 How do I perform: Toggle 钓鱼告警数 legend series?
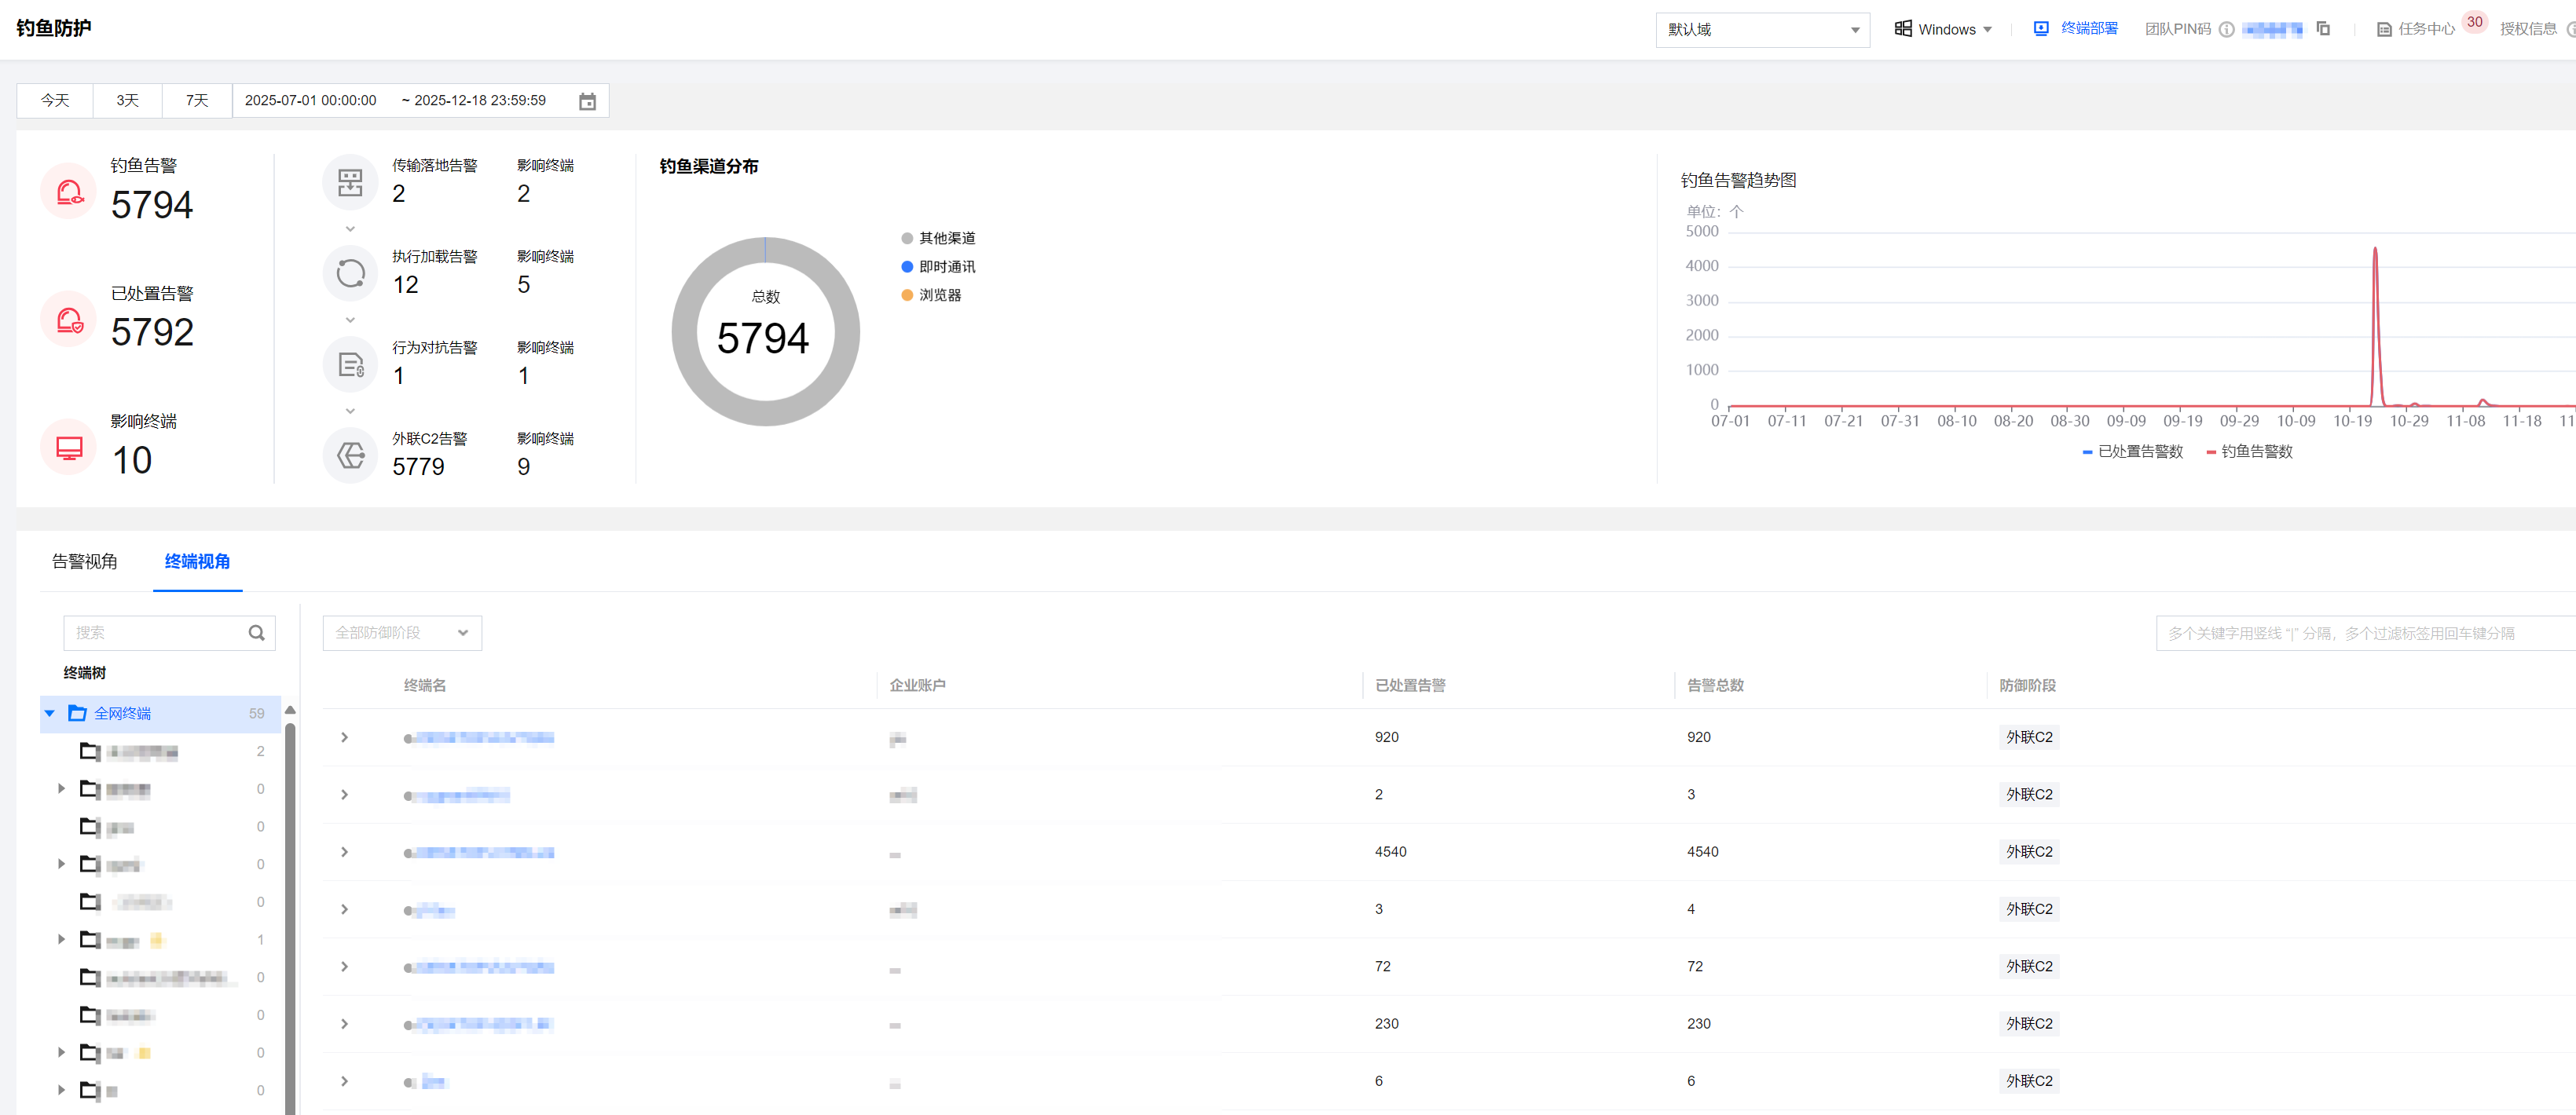tap(2249, 451)
